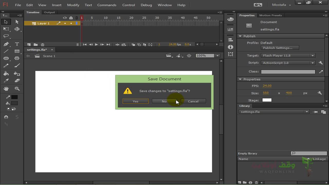
Task: Select the Oval tool
Action: [x=6, y=58]
